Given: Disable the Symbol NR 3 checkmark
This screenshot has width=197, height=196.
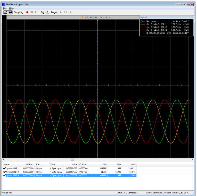Looking at the screenshot, I should tap(4, 175).
